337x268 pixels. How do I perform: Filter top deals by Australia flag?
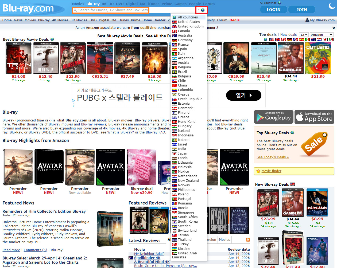[313, 40]
